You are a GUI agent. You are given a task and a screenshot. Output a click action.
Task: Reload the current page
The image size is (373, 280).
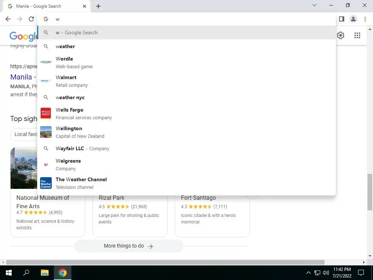(x=31, y=19)
